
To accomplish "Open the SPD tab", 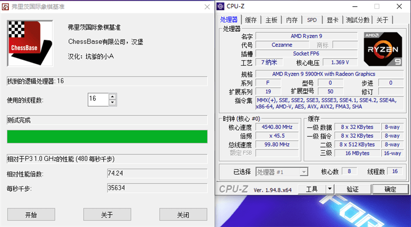I will 312,20.
